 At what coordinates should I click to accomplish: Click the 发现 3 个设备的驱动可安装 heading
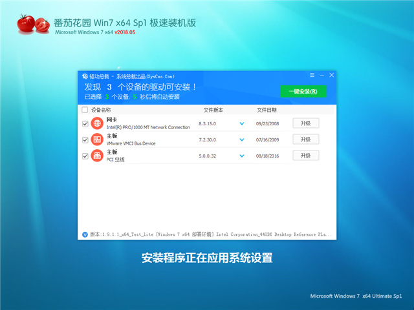click(x=140, y=87)
